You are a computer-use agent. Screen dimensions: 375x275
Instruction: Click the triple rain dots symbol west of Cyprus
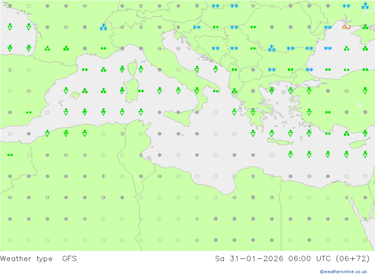346,134
